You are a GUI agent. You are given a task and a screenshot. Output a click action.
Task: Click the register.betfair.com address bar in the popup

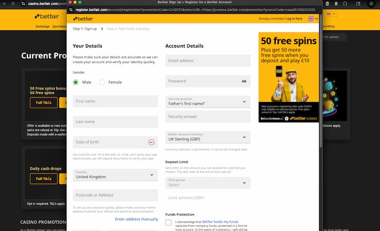(195, 10)
